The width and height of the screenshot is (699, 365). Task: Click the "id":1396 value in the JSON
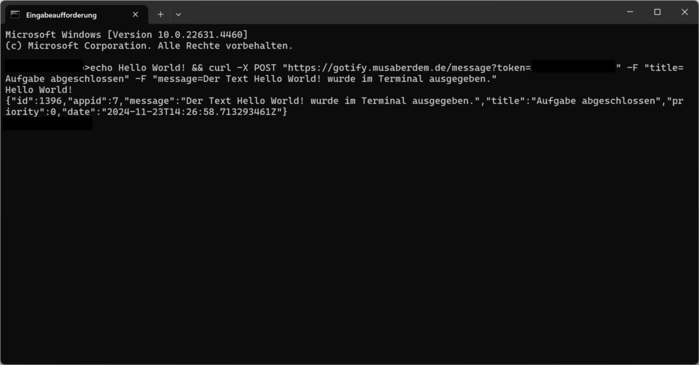point(34,100)
